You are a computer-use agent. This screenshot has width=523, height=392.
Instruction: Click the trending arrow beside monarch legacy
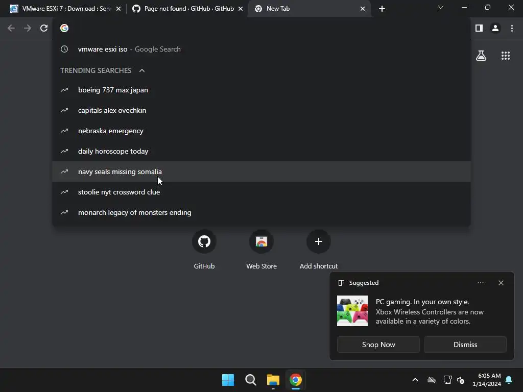[64, 212]
